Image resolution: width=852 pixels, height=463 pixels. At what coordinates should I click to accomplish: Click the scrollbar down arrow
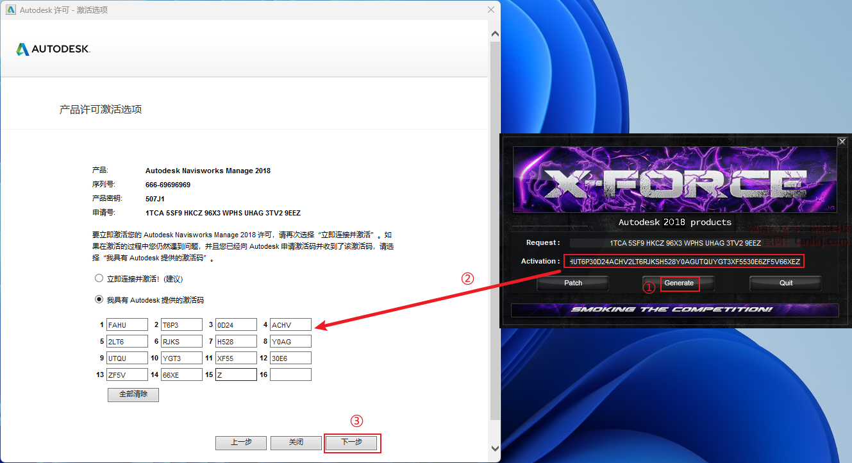pyautogui.click(x=494, y=448)
